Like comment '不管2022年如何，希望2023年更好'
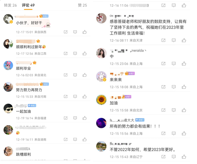Image resolution: width=197 pixels, height=164 pixels. 184,156
